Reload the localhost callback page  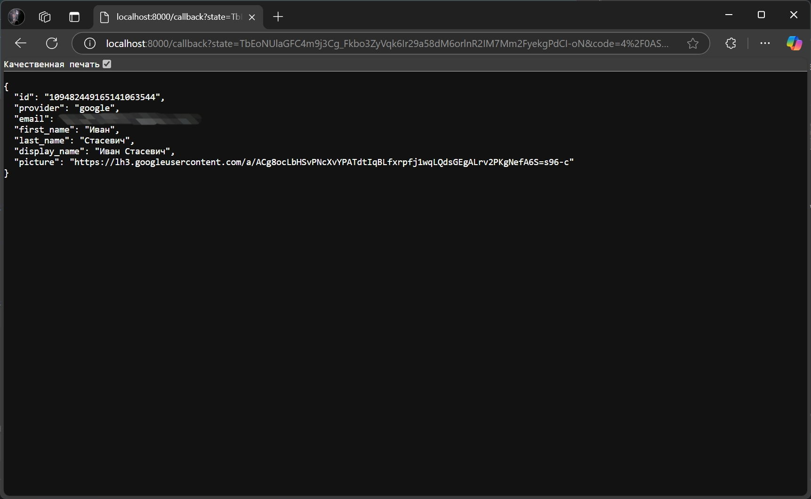click(52, 43)
